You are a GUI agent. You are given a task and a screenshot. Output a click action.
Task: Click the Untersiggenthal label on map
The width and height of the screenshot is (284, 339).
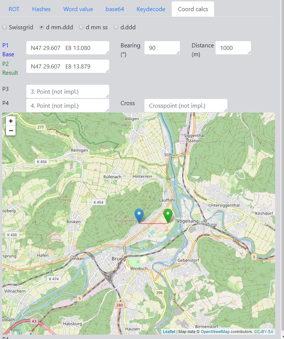(224, 205)
